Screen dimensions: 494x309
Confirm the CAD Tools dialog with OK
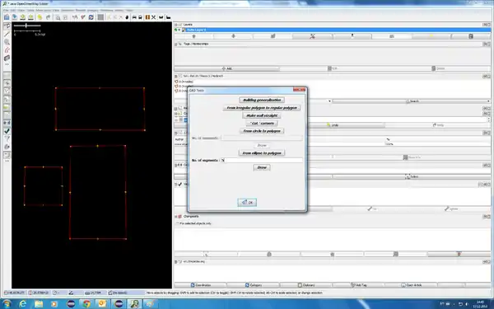(247, 203)
